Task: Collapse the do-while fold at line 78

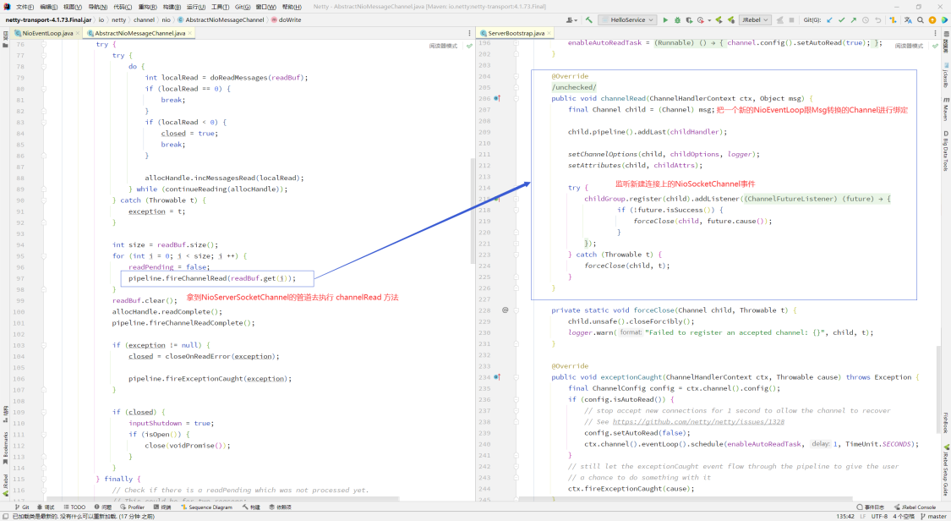Action: (44, 67)
